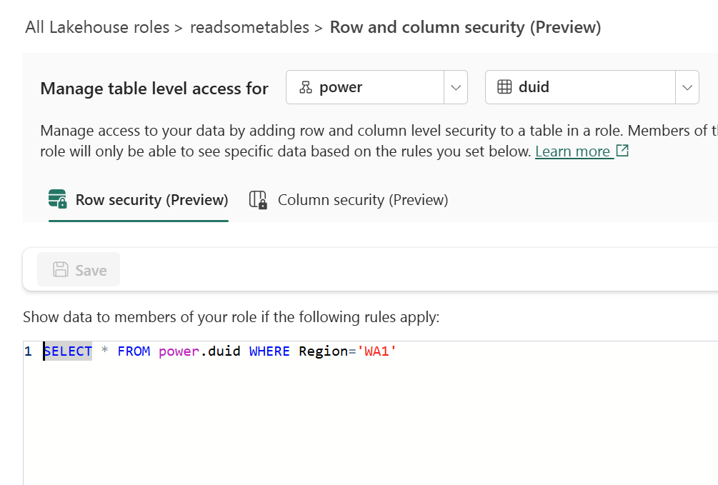Place cursor on the 'WA1' string value
This screenshot has height=485, width=718.
[376, 351]
